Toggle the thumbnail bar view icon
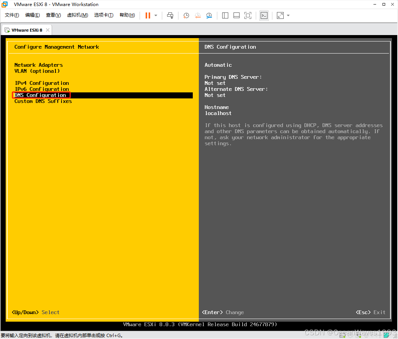This screenshot has width=398, height=339. click(x=236, y=15)
